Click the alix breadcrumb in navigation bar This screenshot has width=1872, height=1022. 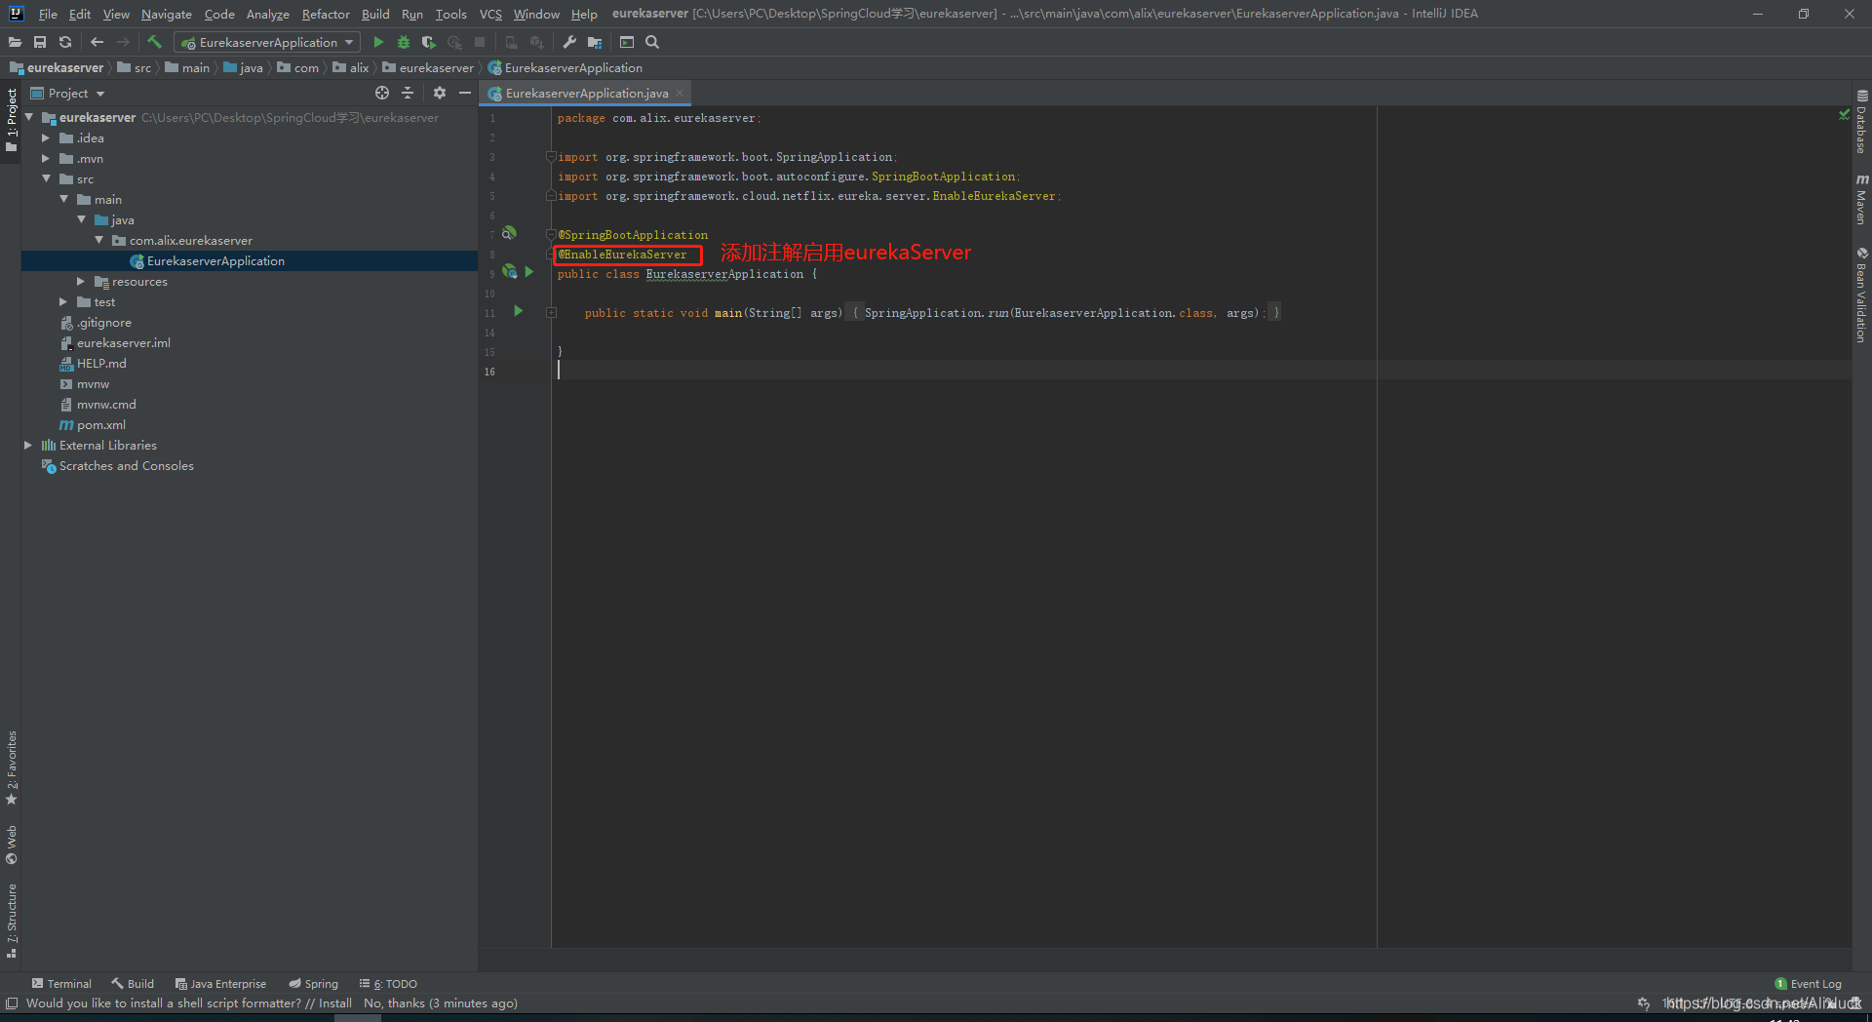click(351, 67)
